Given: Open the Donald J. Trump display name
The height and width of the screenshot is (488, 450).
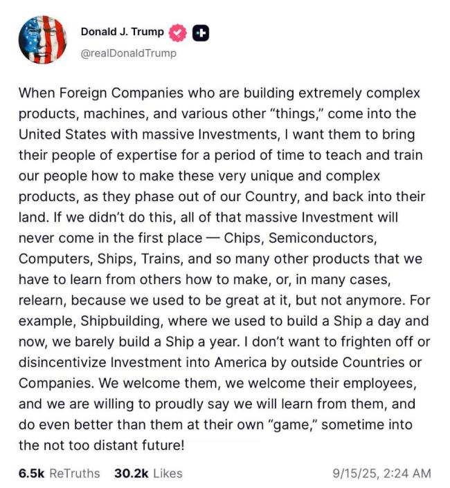Looking at the screenshot, I should coord(123,32).
